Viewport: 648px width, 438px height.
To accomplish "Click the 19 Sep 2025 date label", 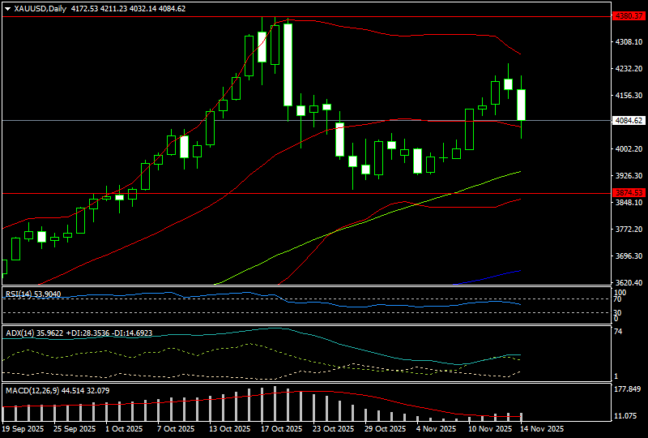I will pyautogui.click(x=23, y=428).
